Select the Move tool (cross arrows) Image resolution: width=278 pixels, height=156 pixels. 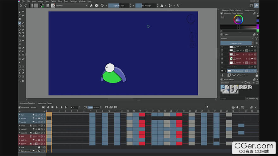pyautogui.click(x=23, y=41)
